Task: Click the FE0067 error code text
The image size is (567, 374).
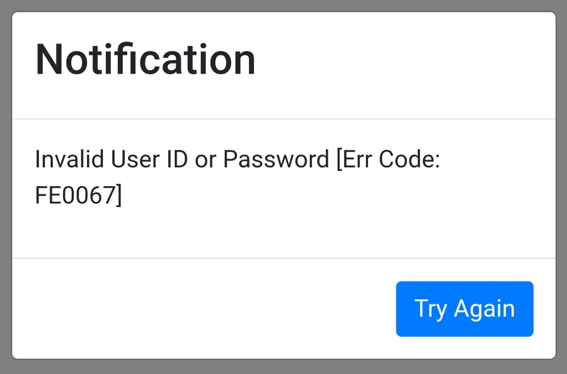Action: [74, 195]
